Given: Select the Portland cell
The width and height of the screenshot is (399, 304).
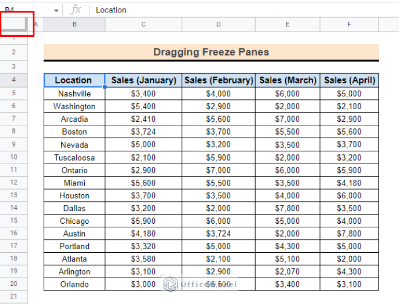Looking at the screenshot, I should [74, 247].
